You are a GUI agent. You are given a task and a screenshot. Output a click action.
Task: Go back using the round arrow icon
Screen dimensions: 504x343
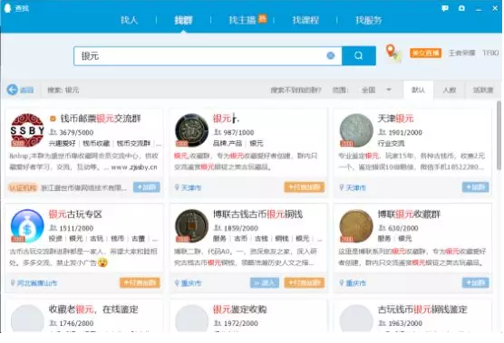coord(12,90)
